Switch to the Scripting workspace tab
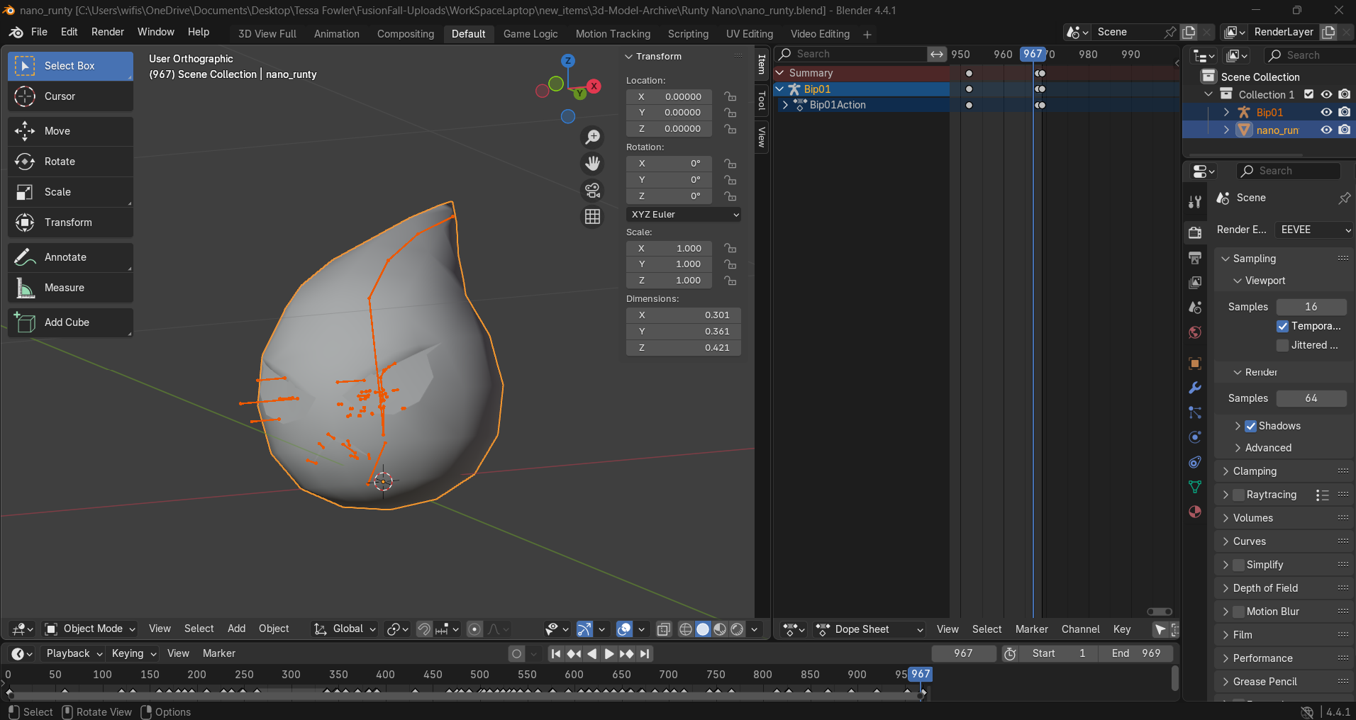Viewport: 1356px width, 720px height. pos(688,34)
